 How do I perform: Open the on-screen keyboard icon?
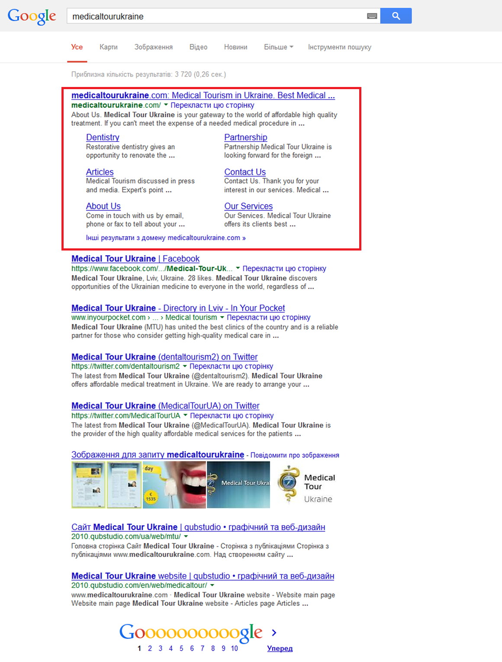[372, 16]
